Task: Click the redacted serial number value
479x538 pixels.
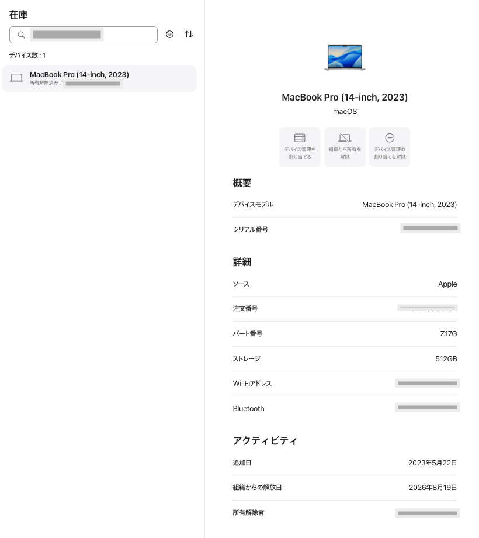Action: tap(431, 228)
